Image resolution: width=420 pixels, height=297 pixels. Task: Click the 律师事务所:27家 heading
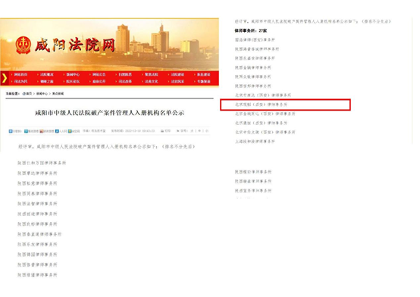[x=251, y=30]
